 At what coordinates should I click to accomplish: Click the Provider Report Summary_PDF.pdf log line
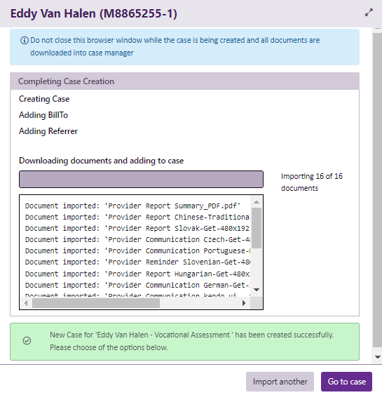click(x=132, y=206)
